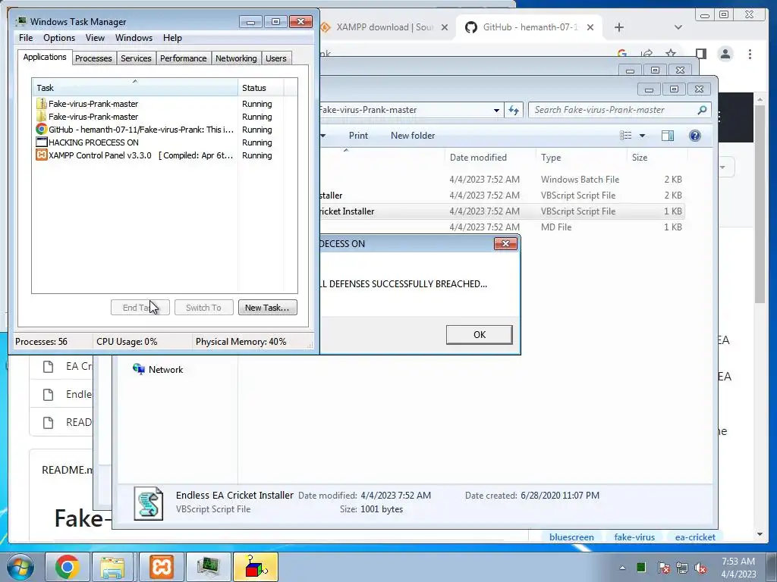Select the Windows Batch File row
This screenshot has height=582, width=777.
(502, 179)
